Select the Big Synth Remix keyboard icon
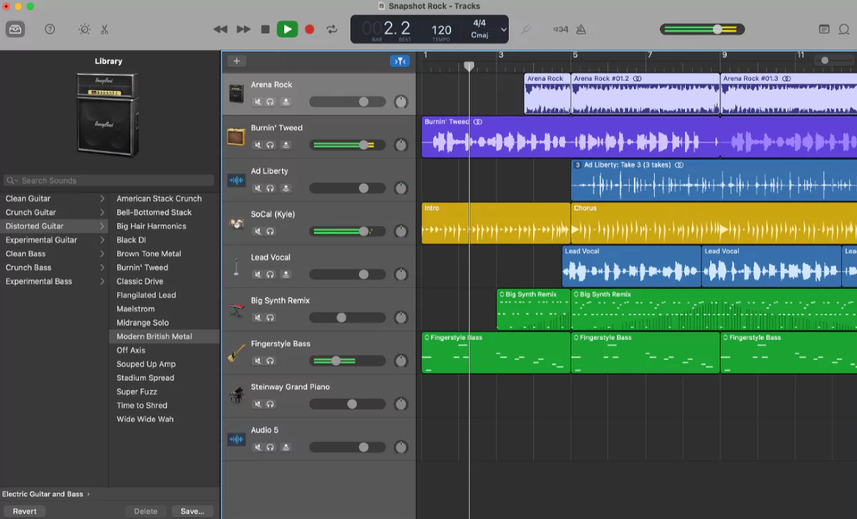Screen dimensions: 857x519 (236, 310)
